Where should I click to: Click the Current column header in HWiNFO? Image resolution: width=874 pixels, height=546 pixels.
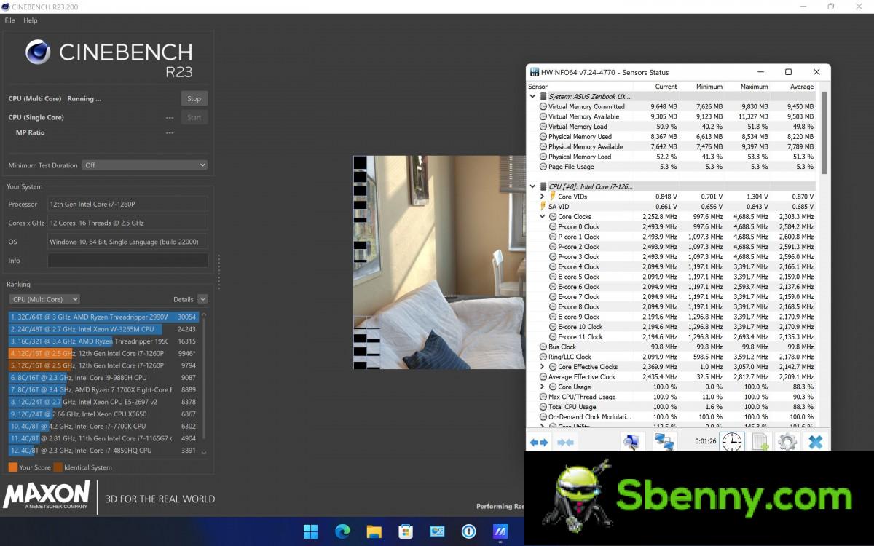666,87
